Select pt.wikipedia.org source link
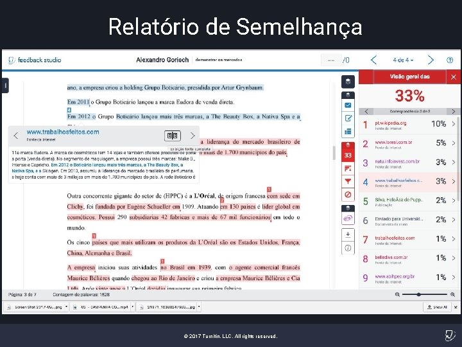Viewport: 462px width, 347px height. coord(390,123)
